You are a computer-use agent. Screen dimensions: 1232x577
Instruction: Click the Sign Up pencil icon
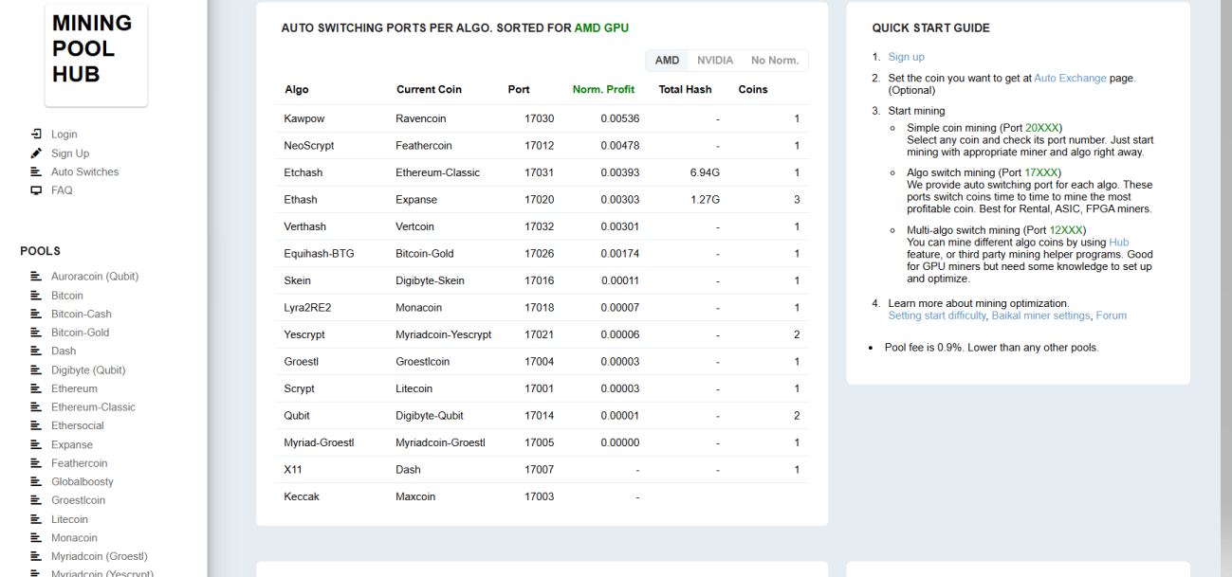pos(36,153)
